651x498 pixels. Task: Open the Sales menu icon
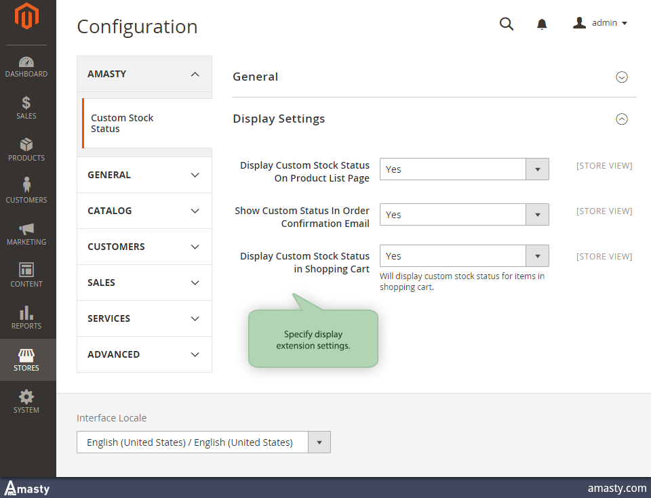coord(26,108)
